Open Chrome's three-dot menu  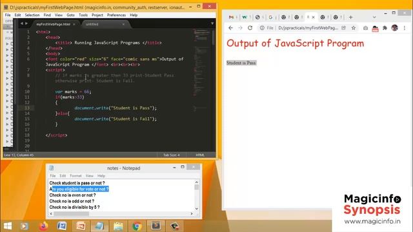tap(405, 28)
